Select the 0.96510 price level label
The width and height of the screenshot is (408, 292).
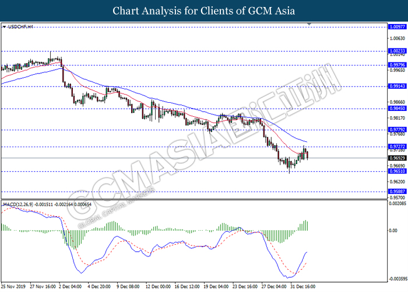397,171
